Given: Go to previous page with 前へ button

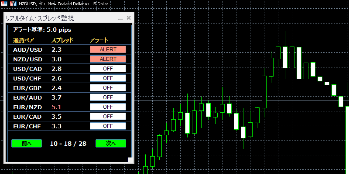Looking at the screenshot, I should tap(27, 144).
